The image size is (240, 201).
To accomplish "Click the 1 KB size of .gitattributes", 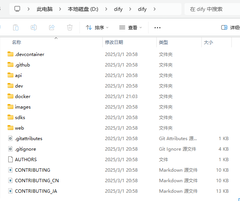I will point(223,139).
